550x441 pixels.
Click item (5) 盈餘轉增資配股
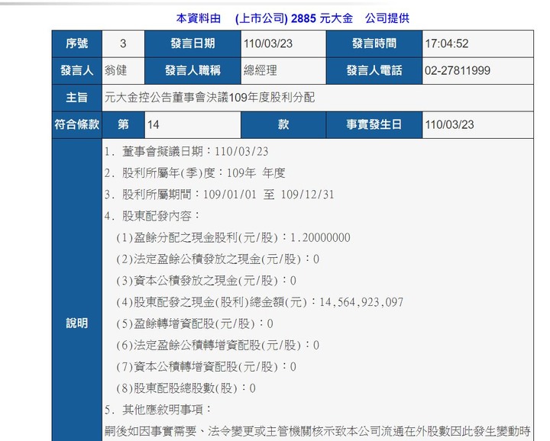(x=195, y=324)
